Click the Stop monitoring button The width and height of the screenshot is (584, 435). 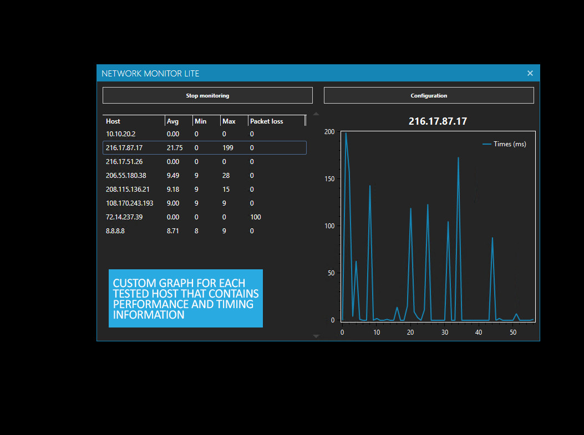point(207,95)
